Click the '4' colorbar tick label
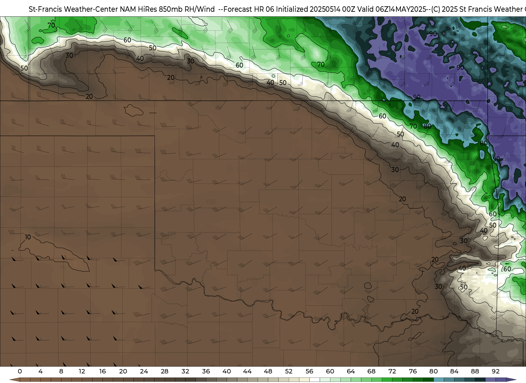Screen dimensions: 526x383 click(x=41, y=371)
